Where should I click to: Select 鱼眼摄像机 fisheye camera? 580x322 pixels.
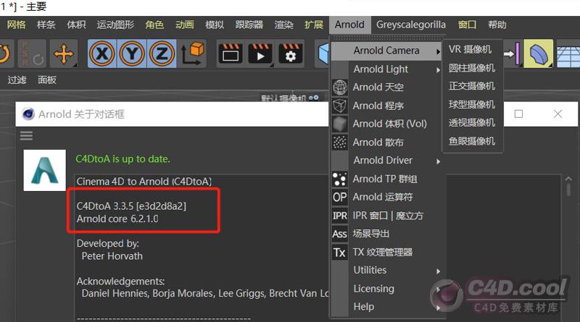[x=472, y=141]
